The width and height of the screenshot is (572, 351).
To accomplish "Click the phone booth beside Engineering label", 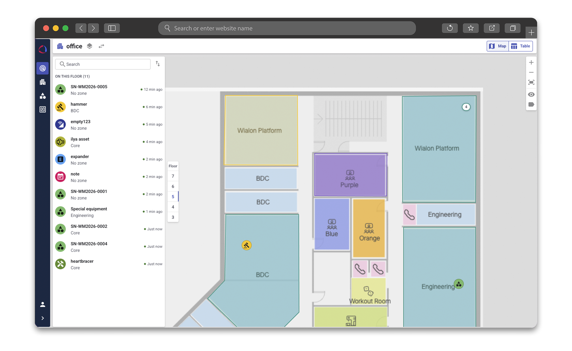I will click(409, 215).
